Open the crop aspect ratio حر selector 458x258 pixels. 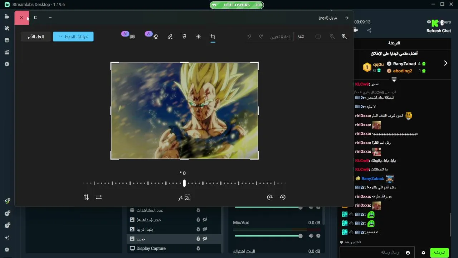point(184,197)
